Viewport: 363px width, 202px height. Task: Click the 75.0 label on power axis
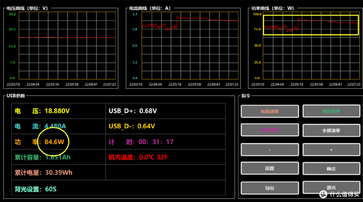(x=257, y=29)
